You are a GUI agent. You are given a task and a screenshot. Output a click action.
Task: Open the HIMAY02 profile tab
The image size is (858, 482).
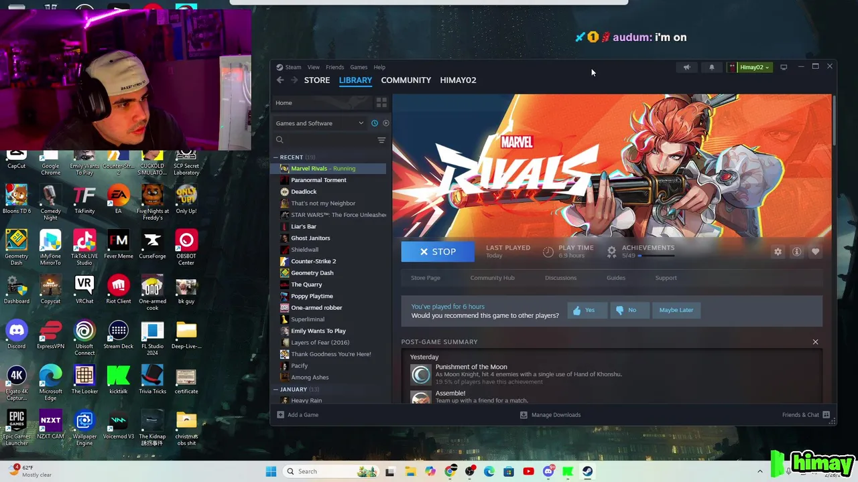tap(458, 80)
